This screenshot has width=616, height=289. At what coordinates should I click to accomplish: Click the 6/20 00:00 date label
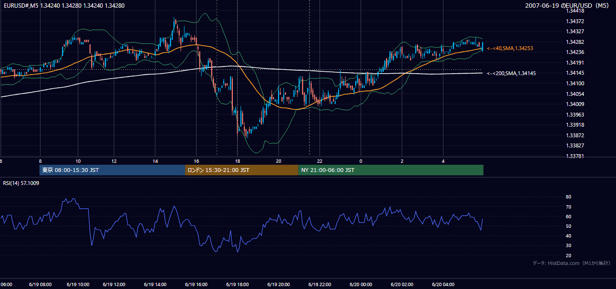(x=361, y=285)
